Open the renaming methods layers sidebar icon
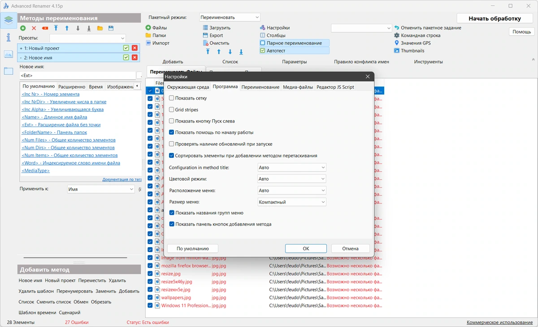 [x=8, y=20]
